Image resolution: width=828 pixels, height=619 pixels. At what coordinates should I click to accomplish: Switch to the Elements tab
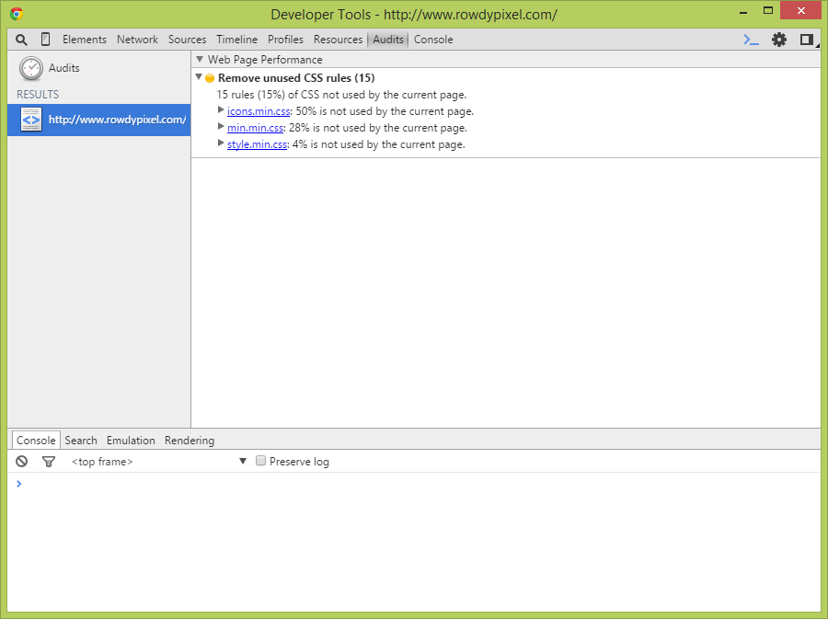click(x=85, y=40)
